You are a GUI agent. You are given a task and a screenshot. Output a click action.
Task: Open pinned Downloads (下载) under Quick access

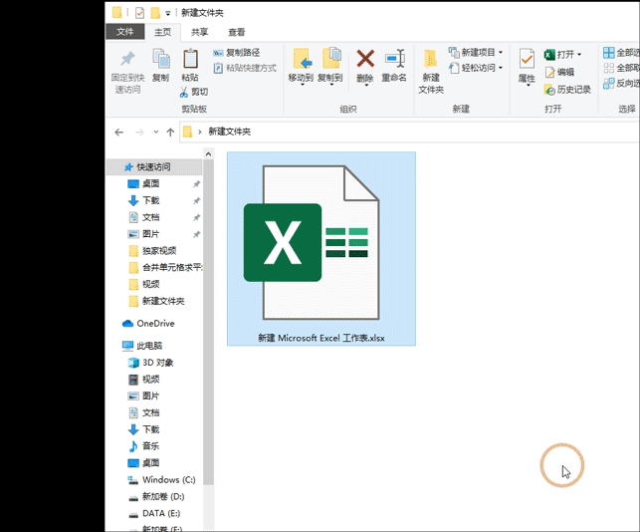click(x=150, y=200)
